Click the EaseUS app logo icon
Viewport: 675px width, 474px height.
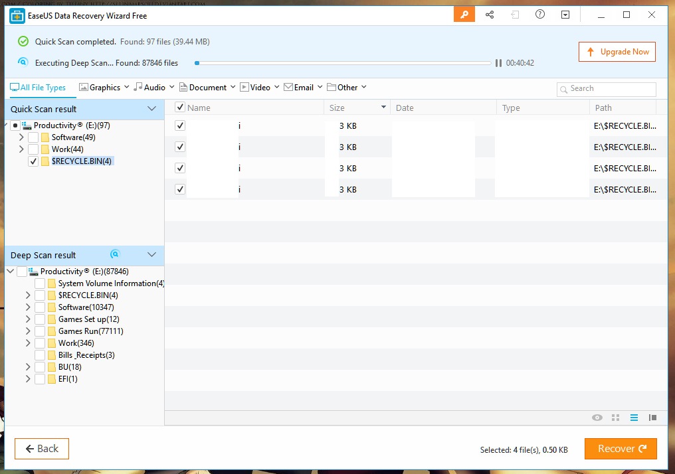[17, 16]
